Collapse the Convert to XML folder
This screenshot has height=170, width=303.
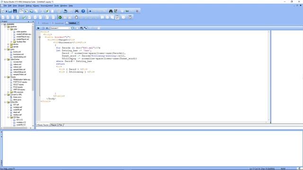tap(5, 94)
